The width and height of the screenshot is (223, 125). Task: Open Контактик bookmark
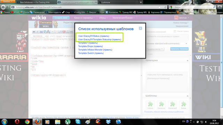pos(112,12)
